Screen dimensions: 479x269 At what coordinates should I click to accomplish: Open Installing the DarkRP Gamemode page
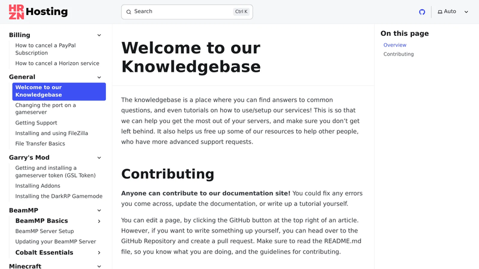click(x=59, y=196)
